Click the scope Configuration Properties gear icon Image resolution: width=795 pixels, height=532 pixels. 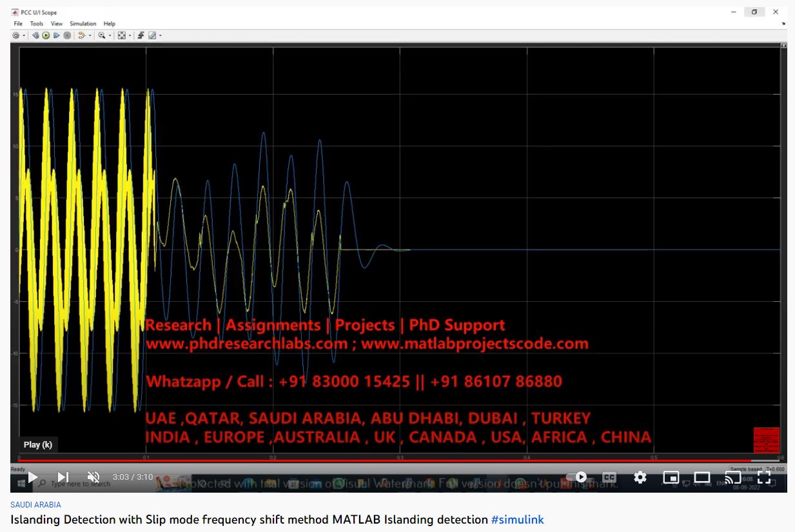pos(16,35)
